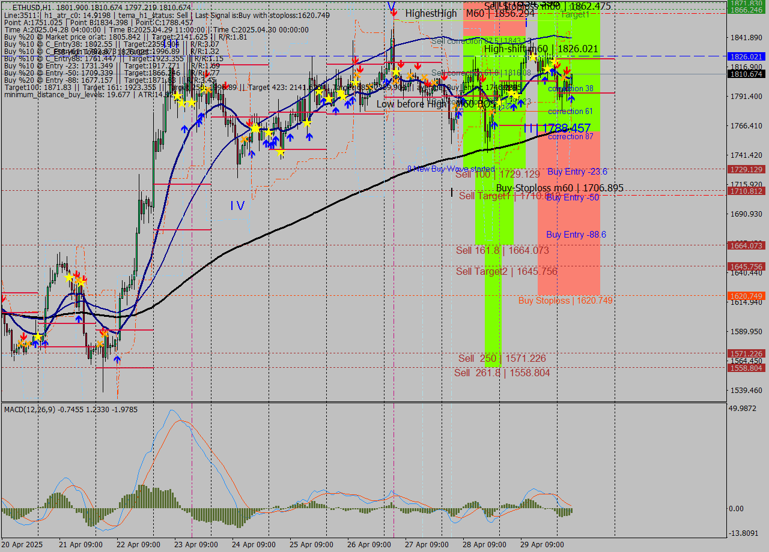Click the red down arrow at far left edge
Image resolution: width=769 pixels, height=552 pixels.
[4, 298]
